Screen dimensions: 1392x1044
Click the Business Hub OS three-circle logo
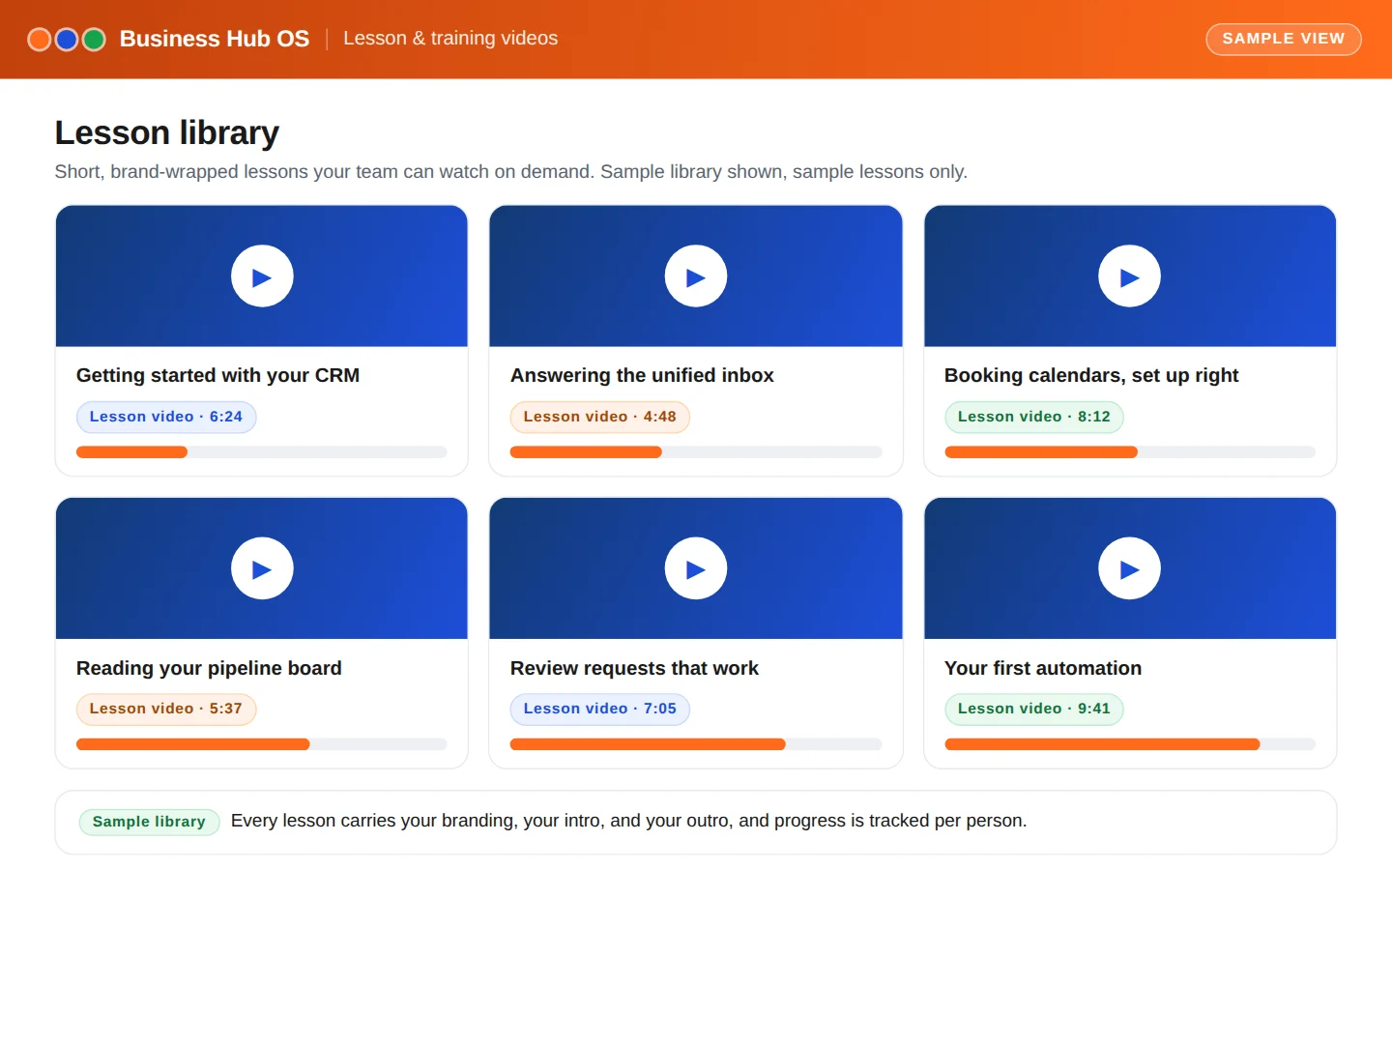coord(67,40)
